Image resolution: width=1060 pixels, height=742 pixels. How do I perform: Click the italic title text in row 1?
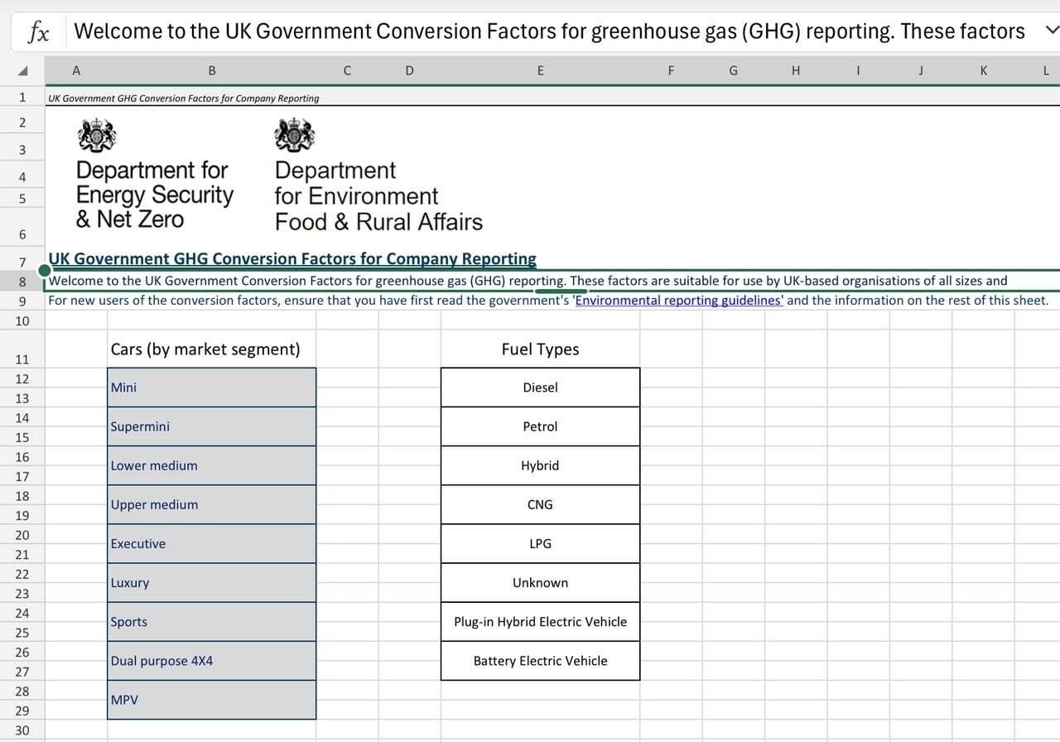[x=184, y=98]
